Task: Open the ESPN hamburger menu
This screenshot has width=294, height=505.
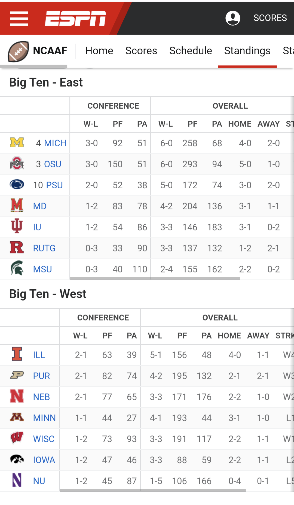Action: pyautogui.click(x=19, y=18)
